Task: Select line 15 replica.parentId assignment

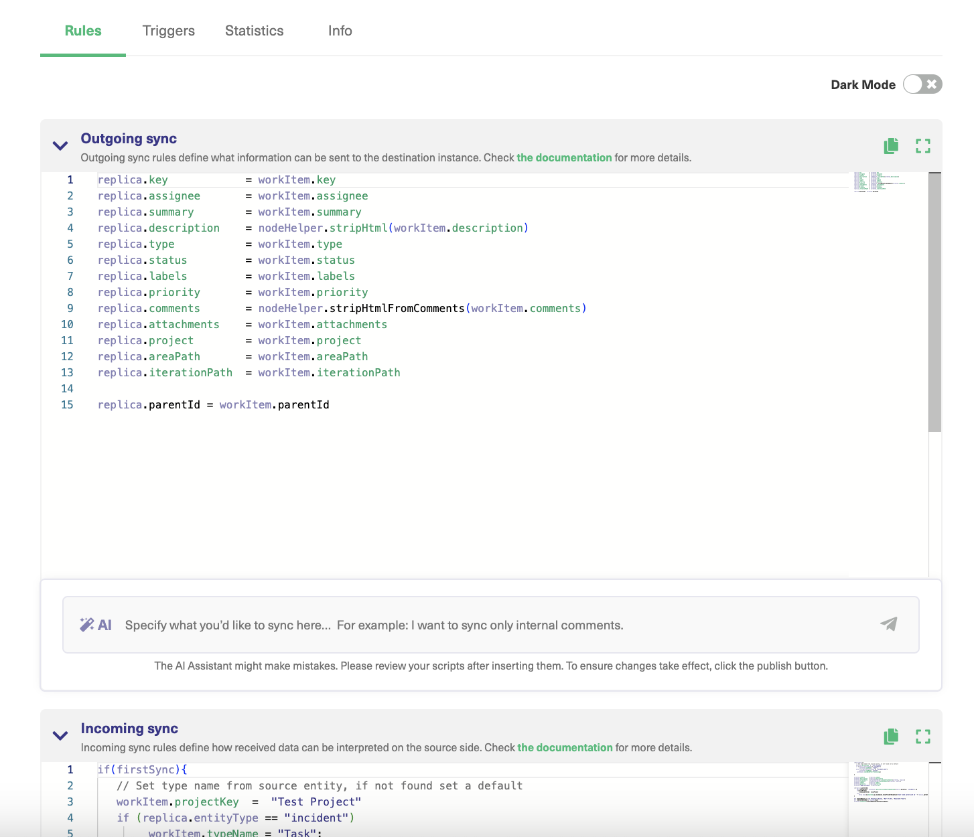Action: pos(213,404)
